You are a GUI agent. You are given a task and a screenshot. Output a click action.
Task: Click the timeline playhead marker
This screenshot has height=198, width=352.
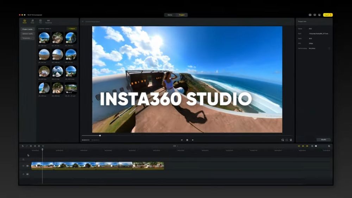click(43, 149)
